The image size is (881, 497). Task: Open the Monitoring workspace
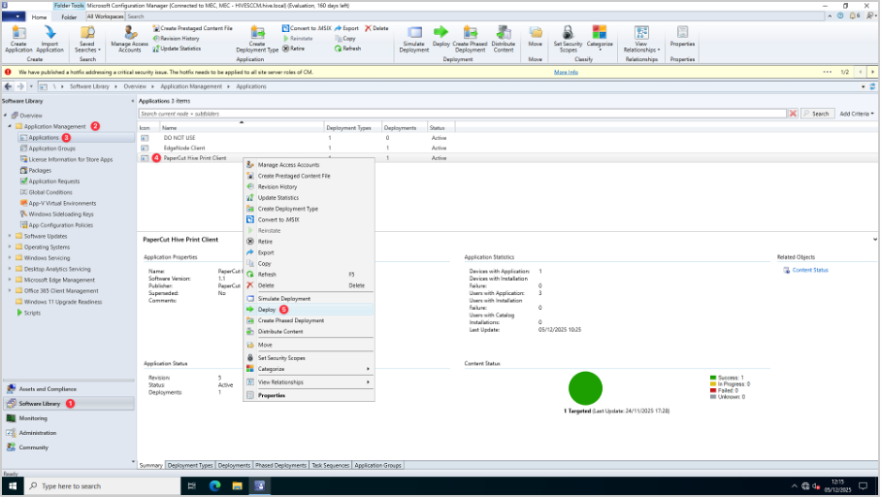click(x=33, y=417)
